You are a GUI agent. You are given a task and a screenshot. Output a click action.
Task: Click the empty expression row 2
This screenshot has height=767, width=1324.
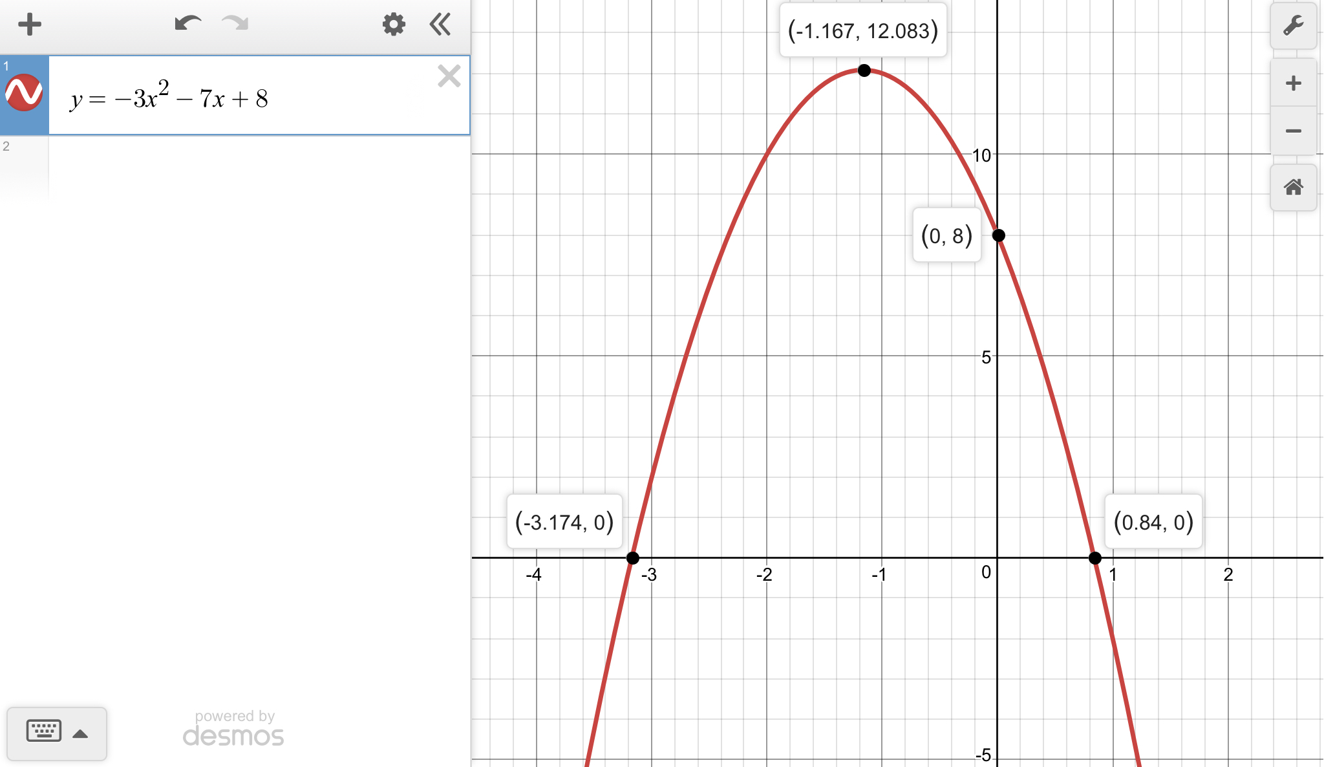[x=259, y=168]
